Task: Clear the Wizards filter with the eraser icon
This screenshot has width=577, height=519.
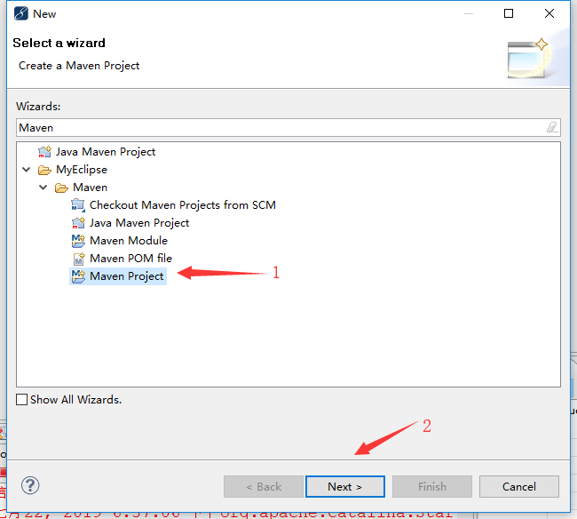Action: pos(552,127)
